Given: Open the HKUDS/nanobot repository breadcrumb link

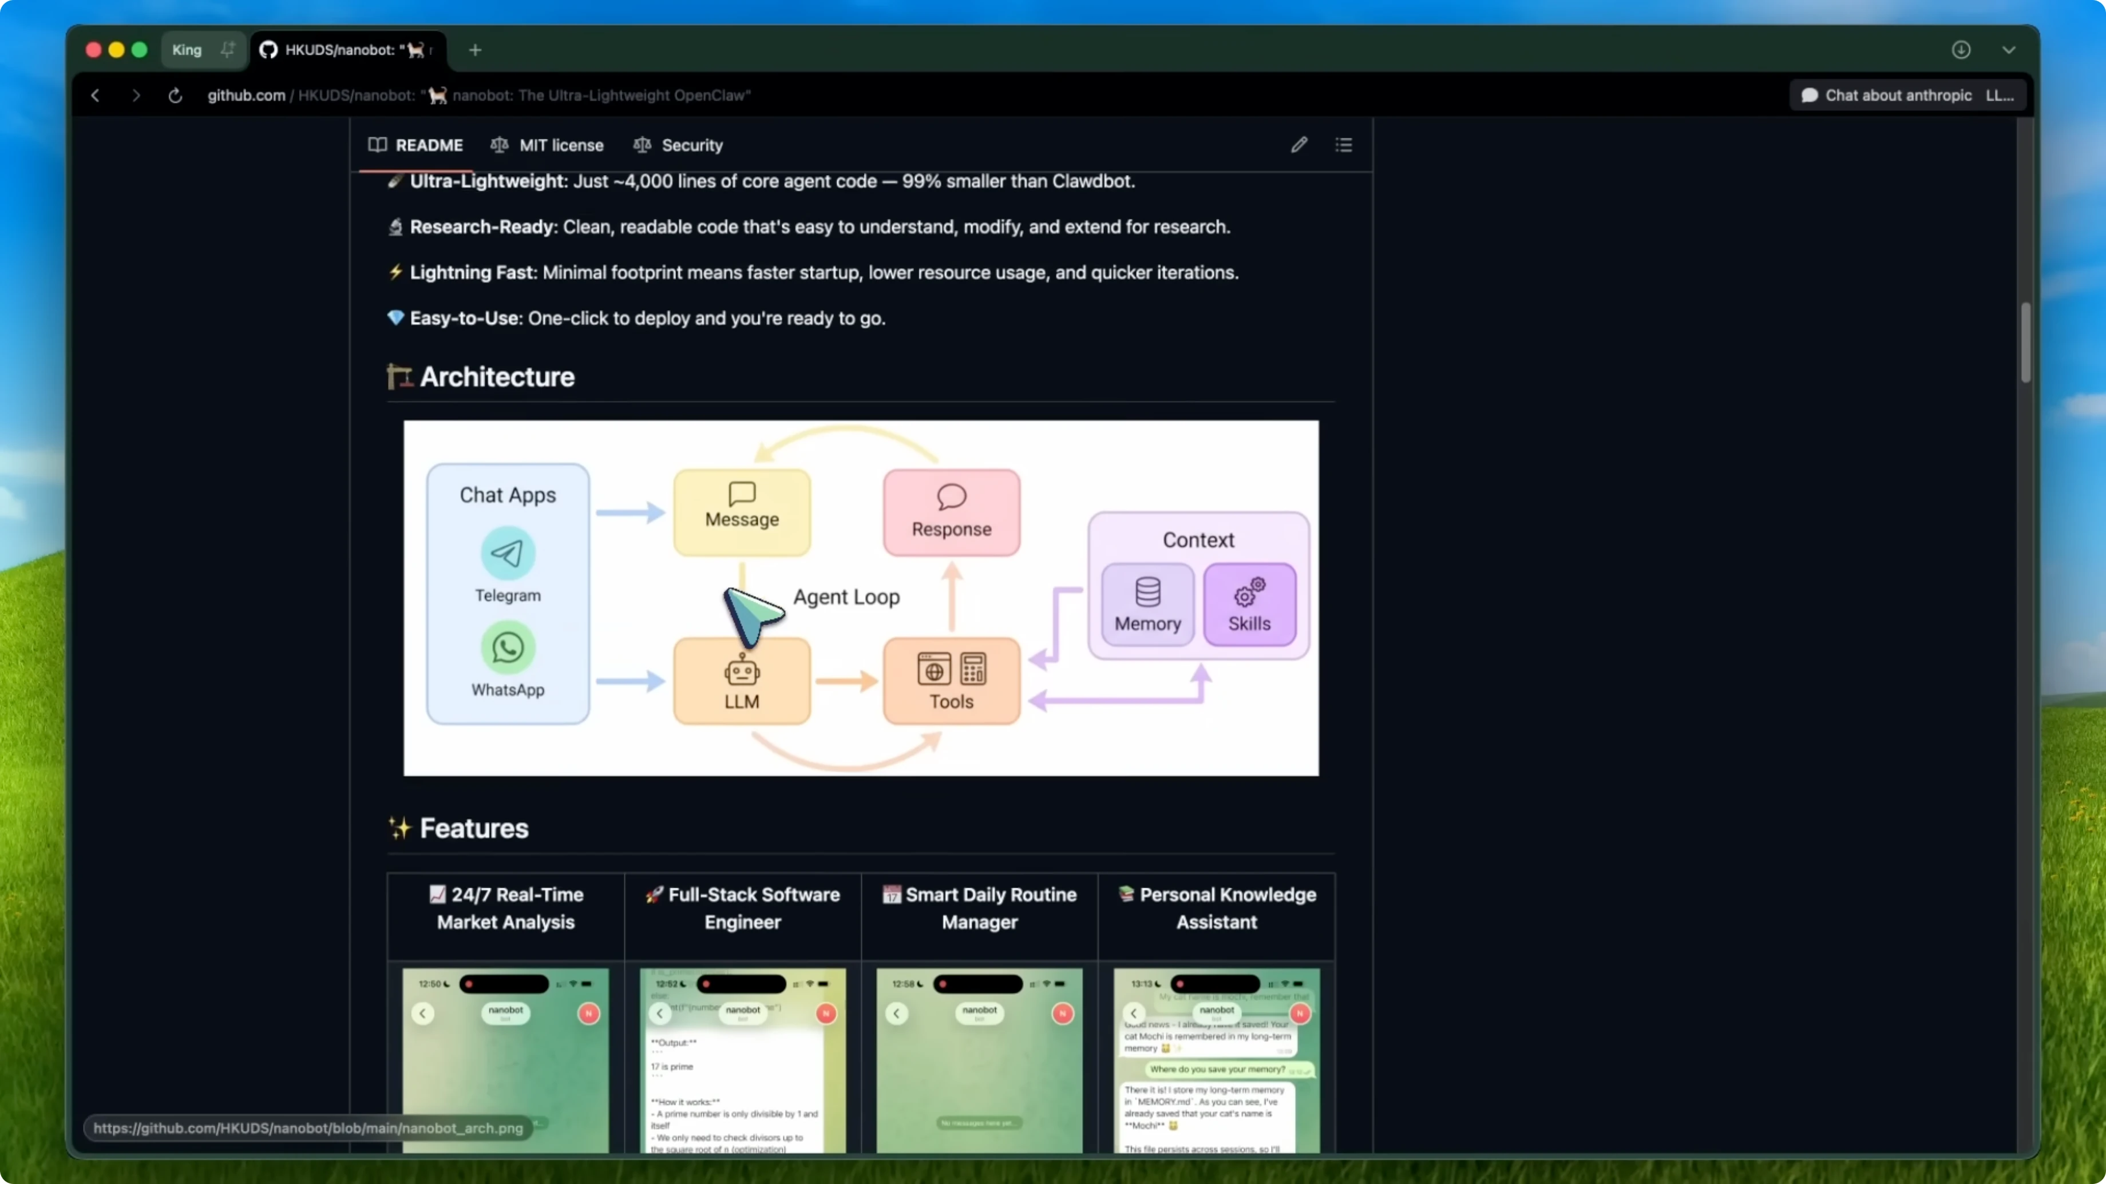Looking at the screenshot, I should [x=357, y=96].
